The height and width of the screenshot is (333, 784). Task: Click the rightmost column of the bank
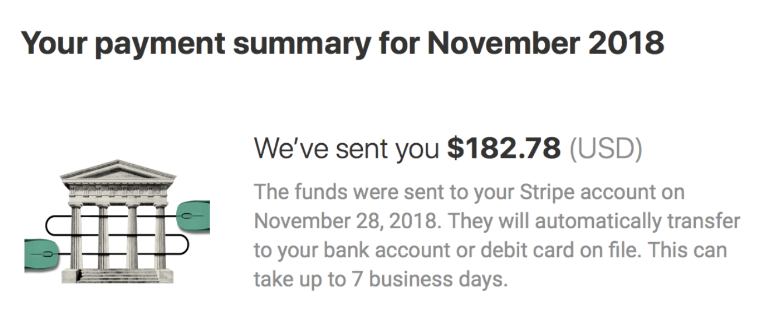(x=161, y=236)
